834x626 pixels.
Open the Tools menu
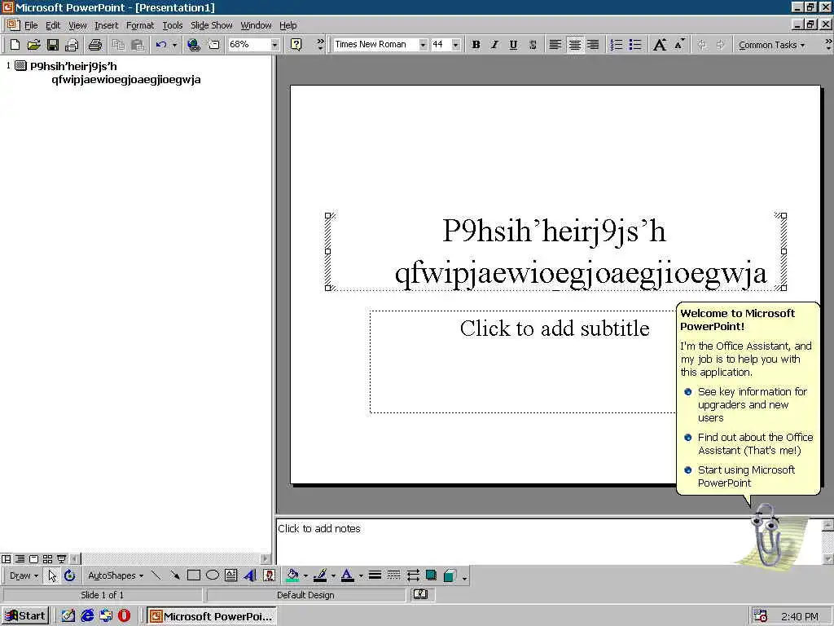pos(173,25)
